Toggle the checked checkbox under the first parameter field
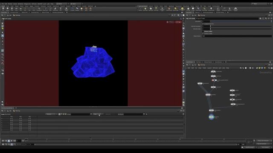Viewport: 273px width, 153px height. click(x=203, y=24)
